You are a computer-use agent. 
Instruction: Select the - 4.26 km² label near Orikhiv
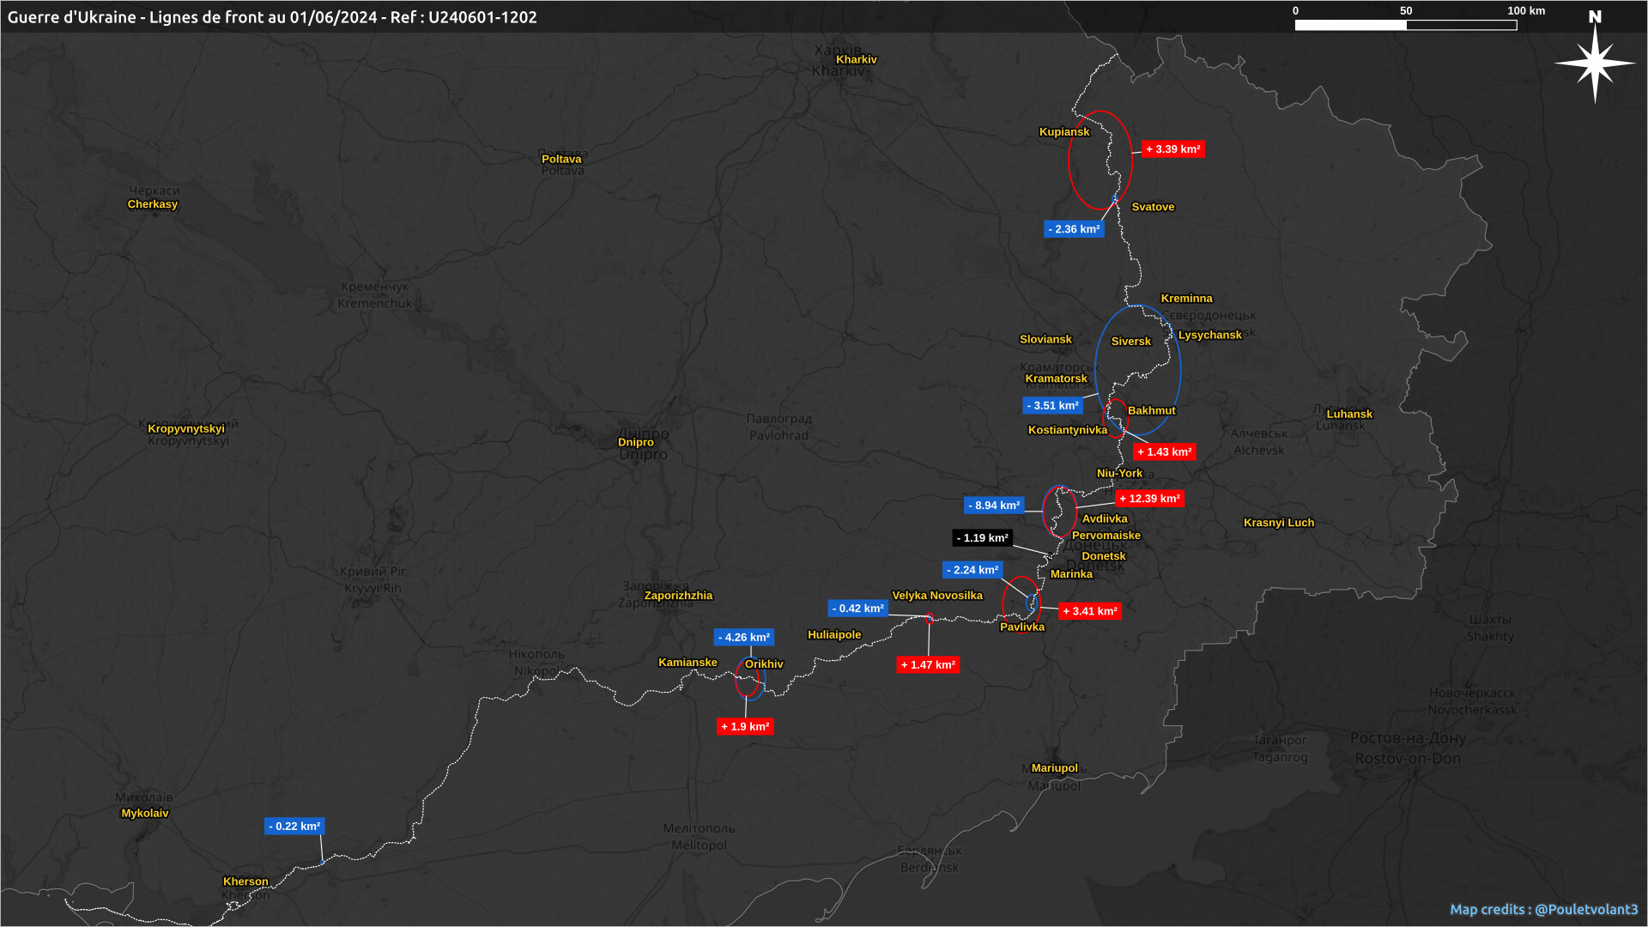(x=744, y=638)
